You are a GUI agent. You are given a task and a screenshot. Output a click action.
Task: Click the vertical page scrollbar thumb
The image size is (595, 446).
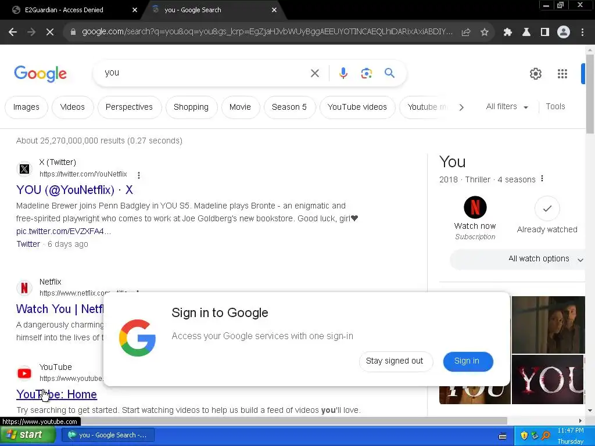point(590,93)
